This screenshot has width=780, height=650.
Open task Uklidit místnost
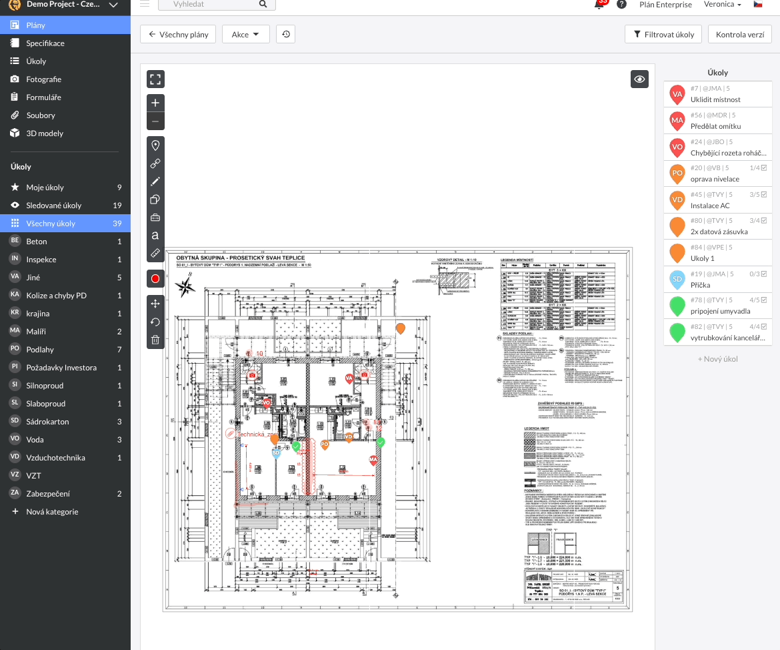[717, 94]
